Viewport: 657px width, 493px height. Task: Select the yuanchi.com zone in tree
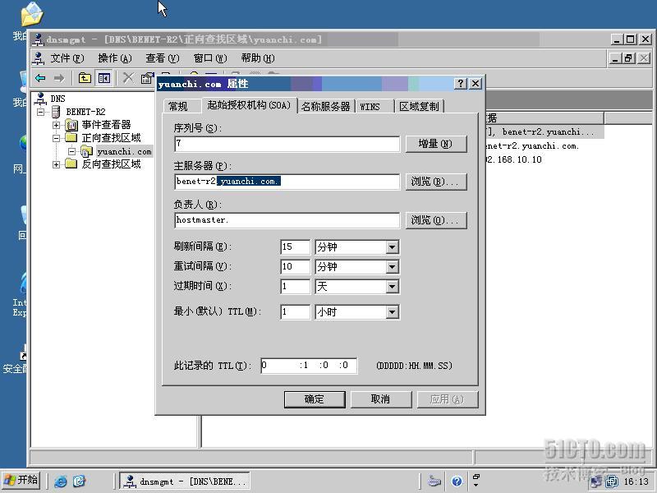pos(124,151)
